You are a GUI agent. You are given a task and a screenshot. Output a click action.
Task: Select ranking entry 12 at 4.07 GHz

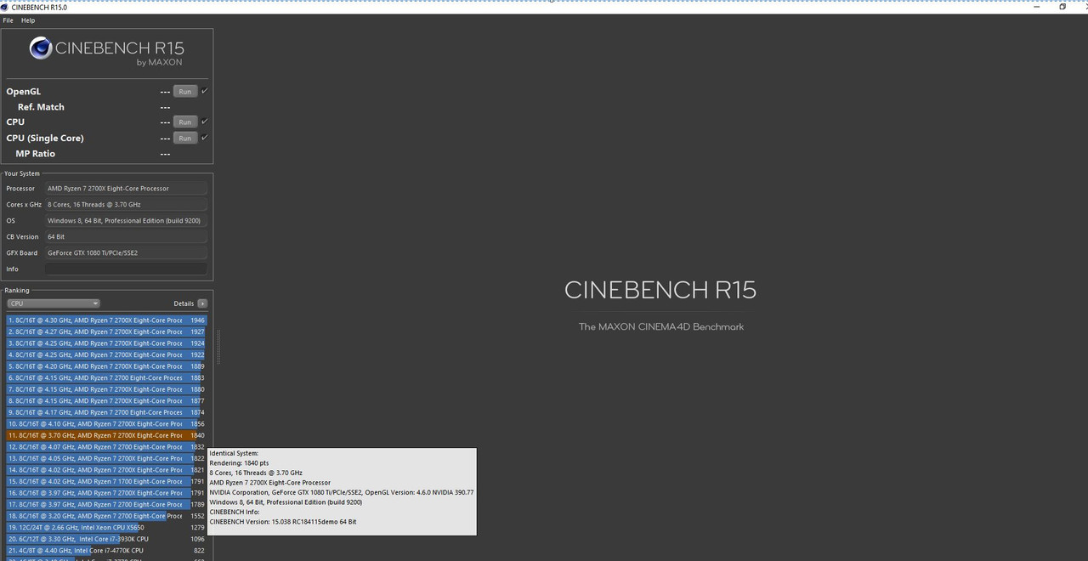[x=106, y=447]
